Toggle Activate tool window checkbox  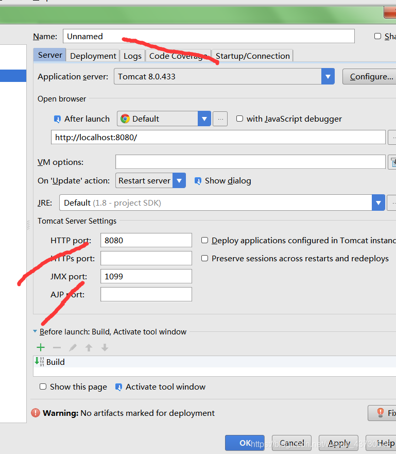coord(118,387)
